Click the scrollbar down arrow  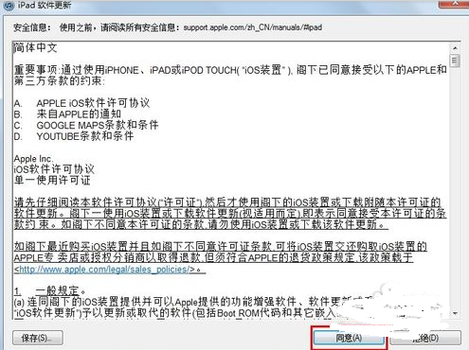pyautogui.click(x=455, y=313)
